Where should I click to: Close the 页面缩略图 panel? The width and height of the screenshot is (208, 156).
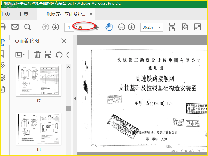coord(64,41)
